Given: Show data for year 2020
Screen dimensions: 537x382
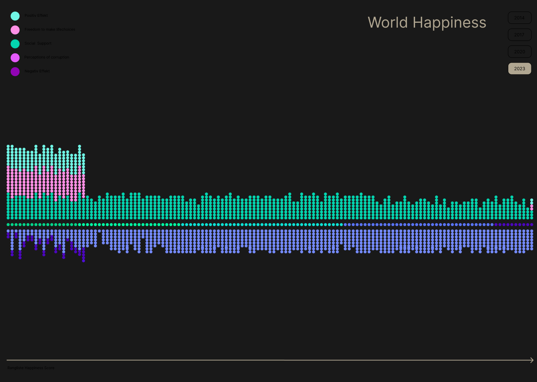Looking at the screenshot, I should (519, 51).
